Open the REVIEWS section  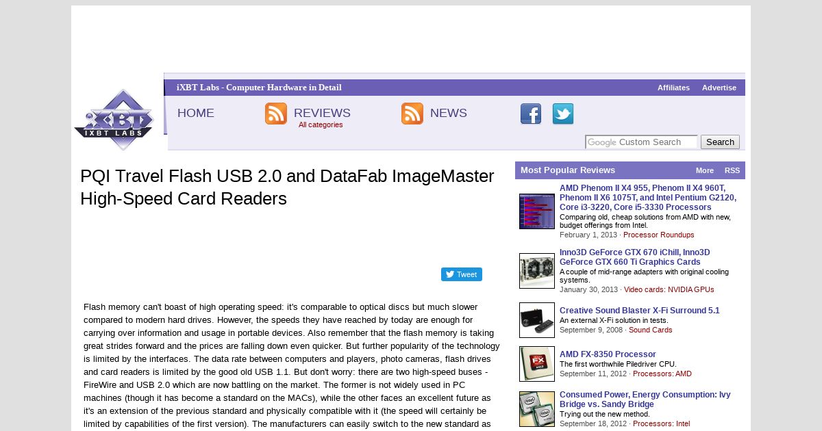pos(322,113)
